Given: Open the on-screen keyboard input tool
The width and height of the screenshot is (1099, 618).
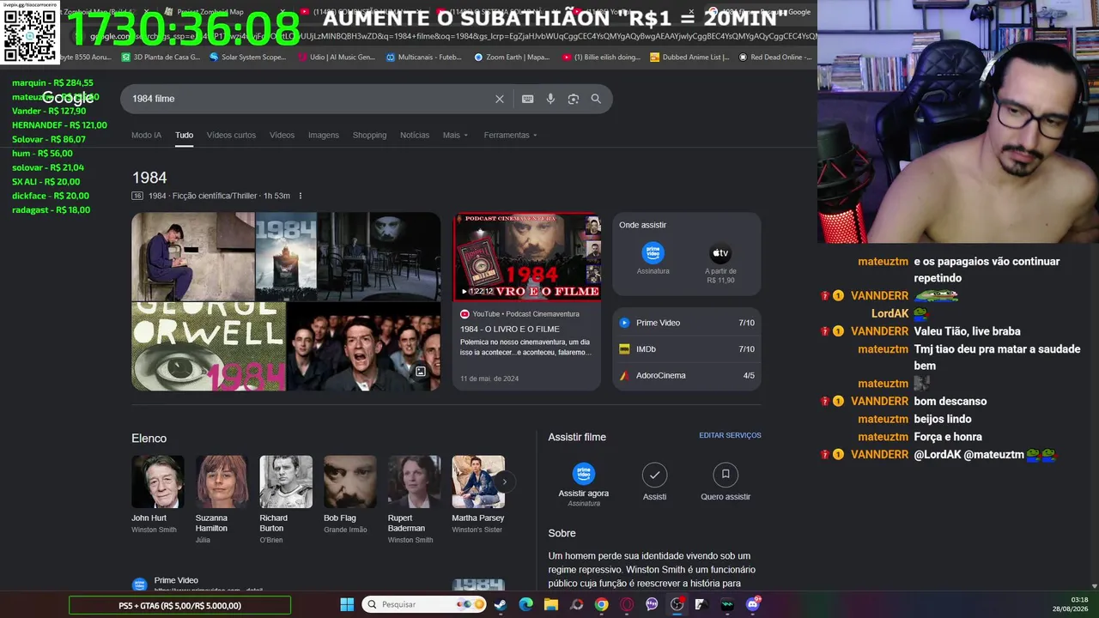Looking at the screenshot, I should pyautogui.click(x=528, y=99).
